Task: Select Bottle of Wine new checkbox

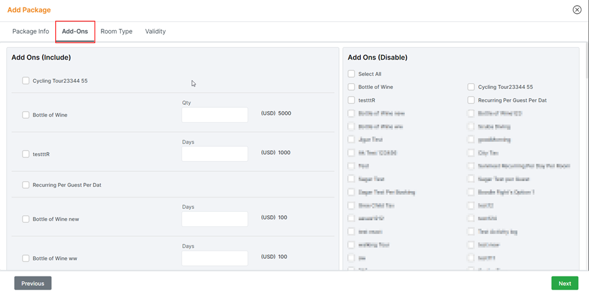Action: 26,219
